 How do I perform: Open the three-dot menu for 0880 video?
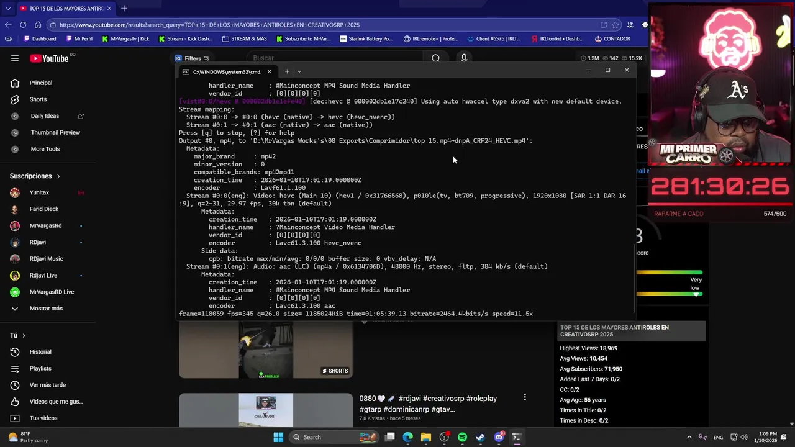point(525,397)
